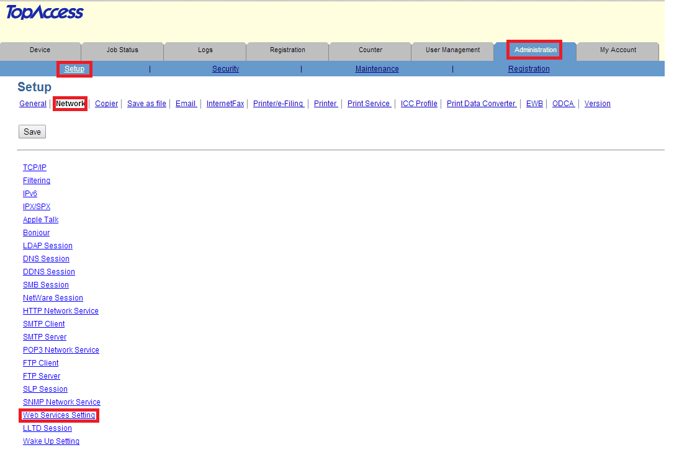View the ICC Profile settings
This screenshot has width=674, height=450.
418,103
